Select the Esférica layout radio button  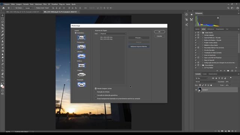pos(76,61)
